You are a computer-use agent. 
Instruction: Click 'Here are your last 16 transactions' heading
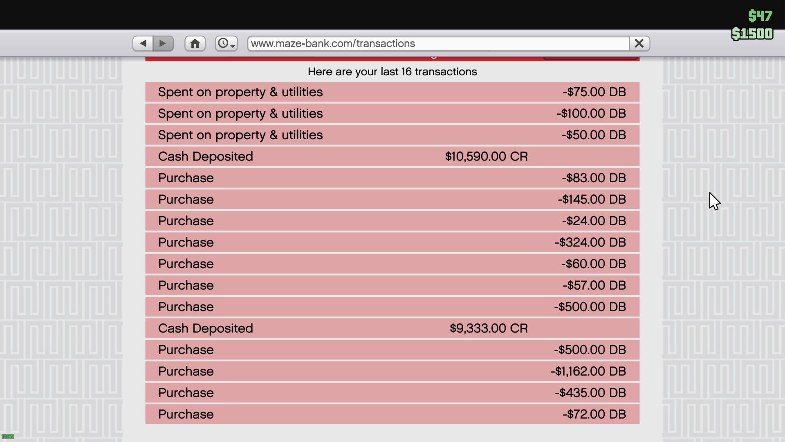point(392,72)
